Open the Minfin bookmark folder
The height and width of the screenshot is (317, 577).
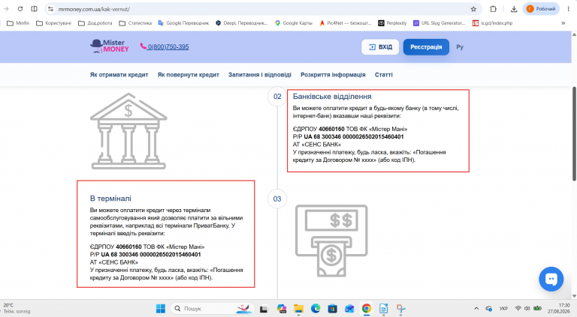18,23
